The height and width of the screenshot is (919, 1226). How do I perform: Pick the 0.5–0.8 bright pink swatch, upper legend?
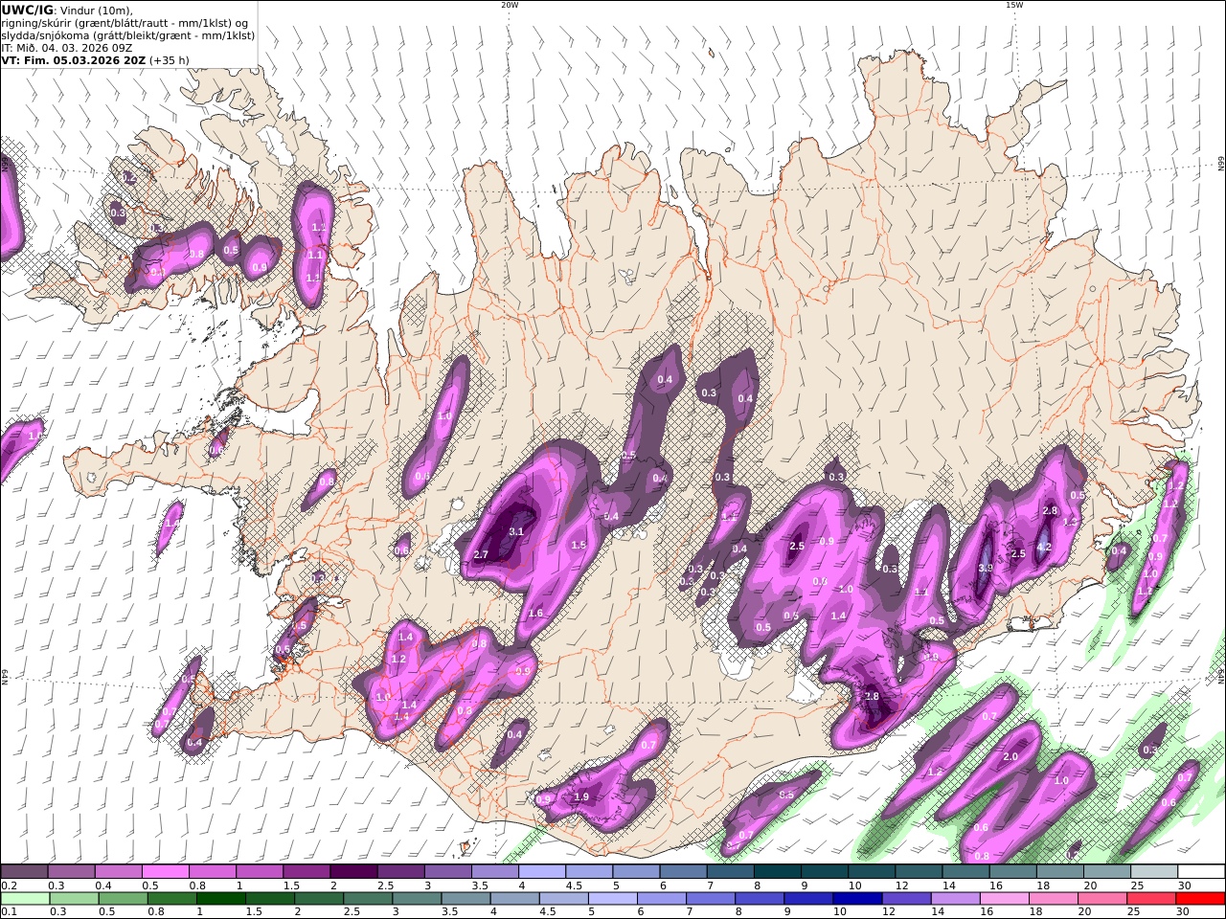tap(165, 872)
